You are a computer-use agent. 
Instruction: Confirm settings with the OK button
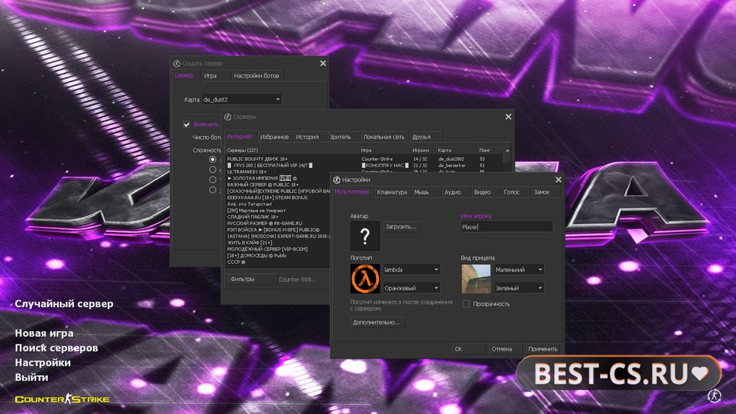tap(469, 349)
